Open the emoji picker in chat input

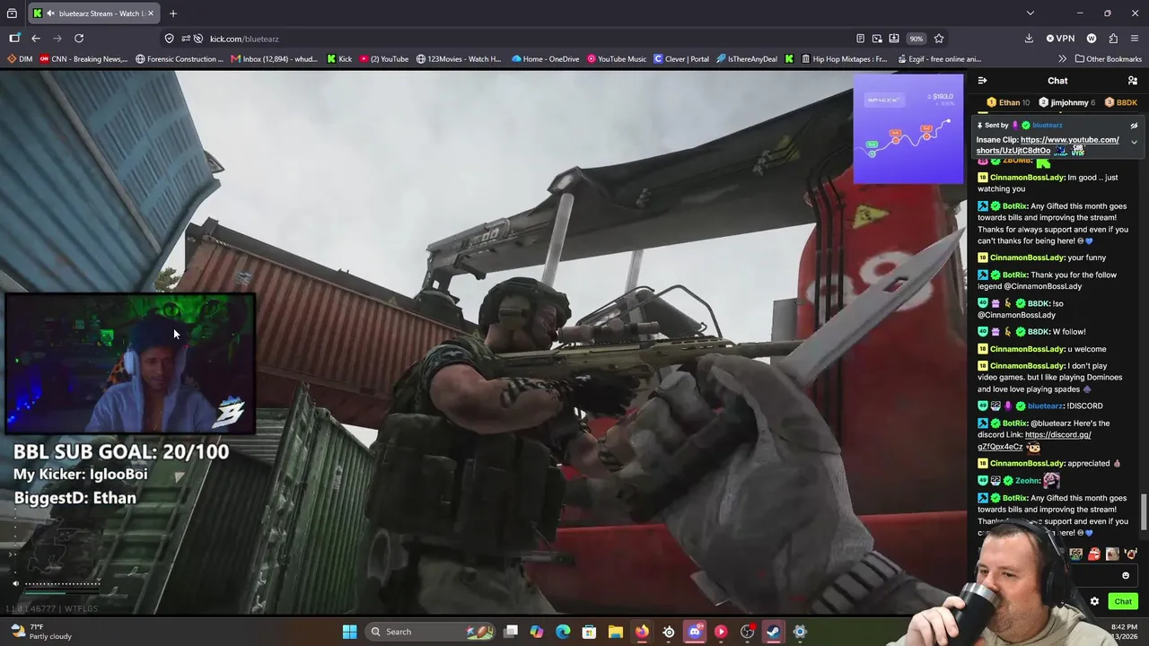click(x=1126, y=576)
